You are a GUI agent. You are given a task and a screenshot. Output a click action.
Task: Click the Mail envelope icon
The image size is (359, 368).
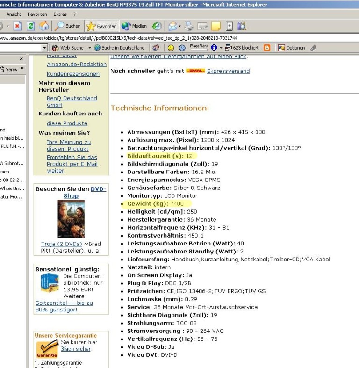[x=172, y=26]
